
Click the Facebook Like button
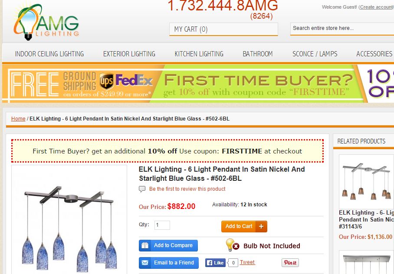[x=215, y=263]
